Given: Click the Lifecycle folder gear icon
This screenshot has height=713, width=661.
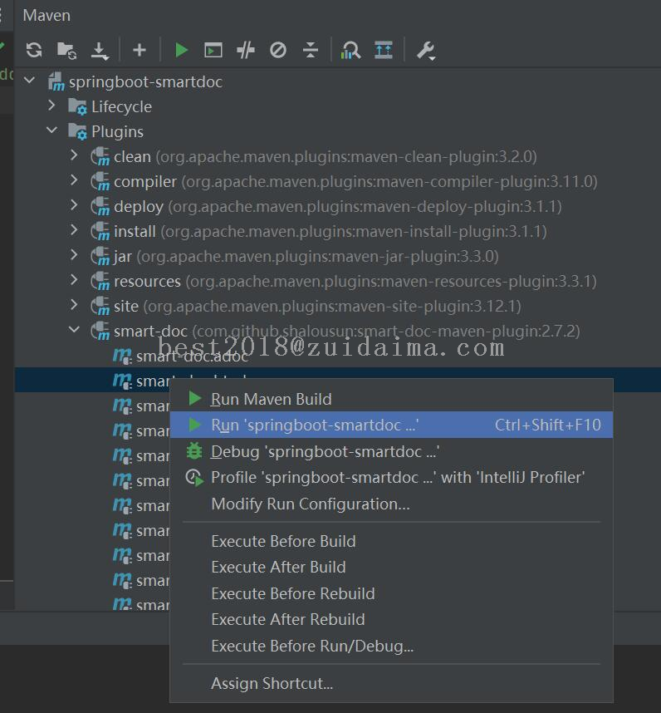Looking at the screenshot, I should click(77, 106).
